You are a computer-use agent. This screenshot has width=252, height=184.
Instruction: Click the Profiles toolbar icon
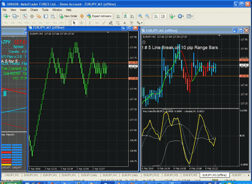point(15,16)
